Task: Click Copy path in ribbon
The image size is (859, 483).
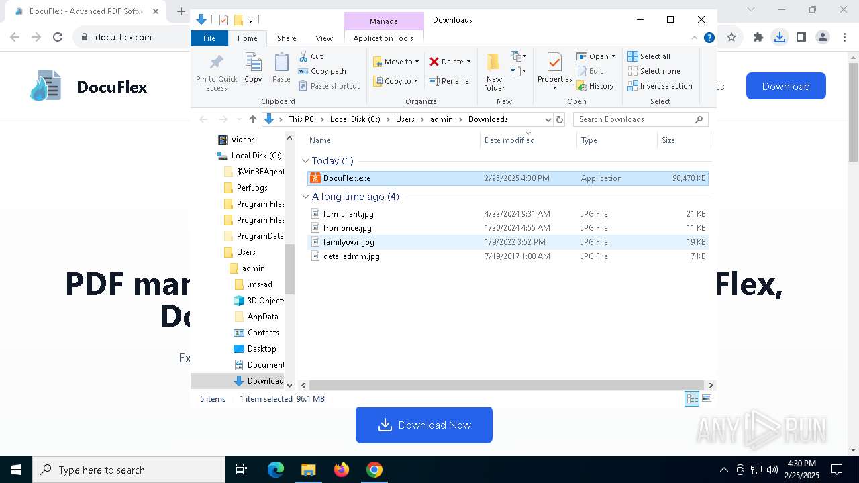Action: click(322, 71)
